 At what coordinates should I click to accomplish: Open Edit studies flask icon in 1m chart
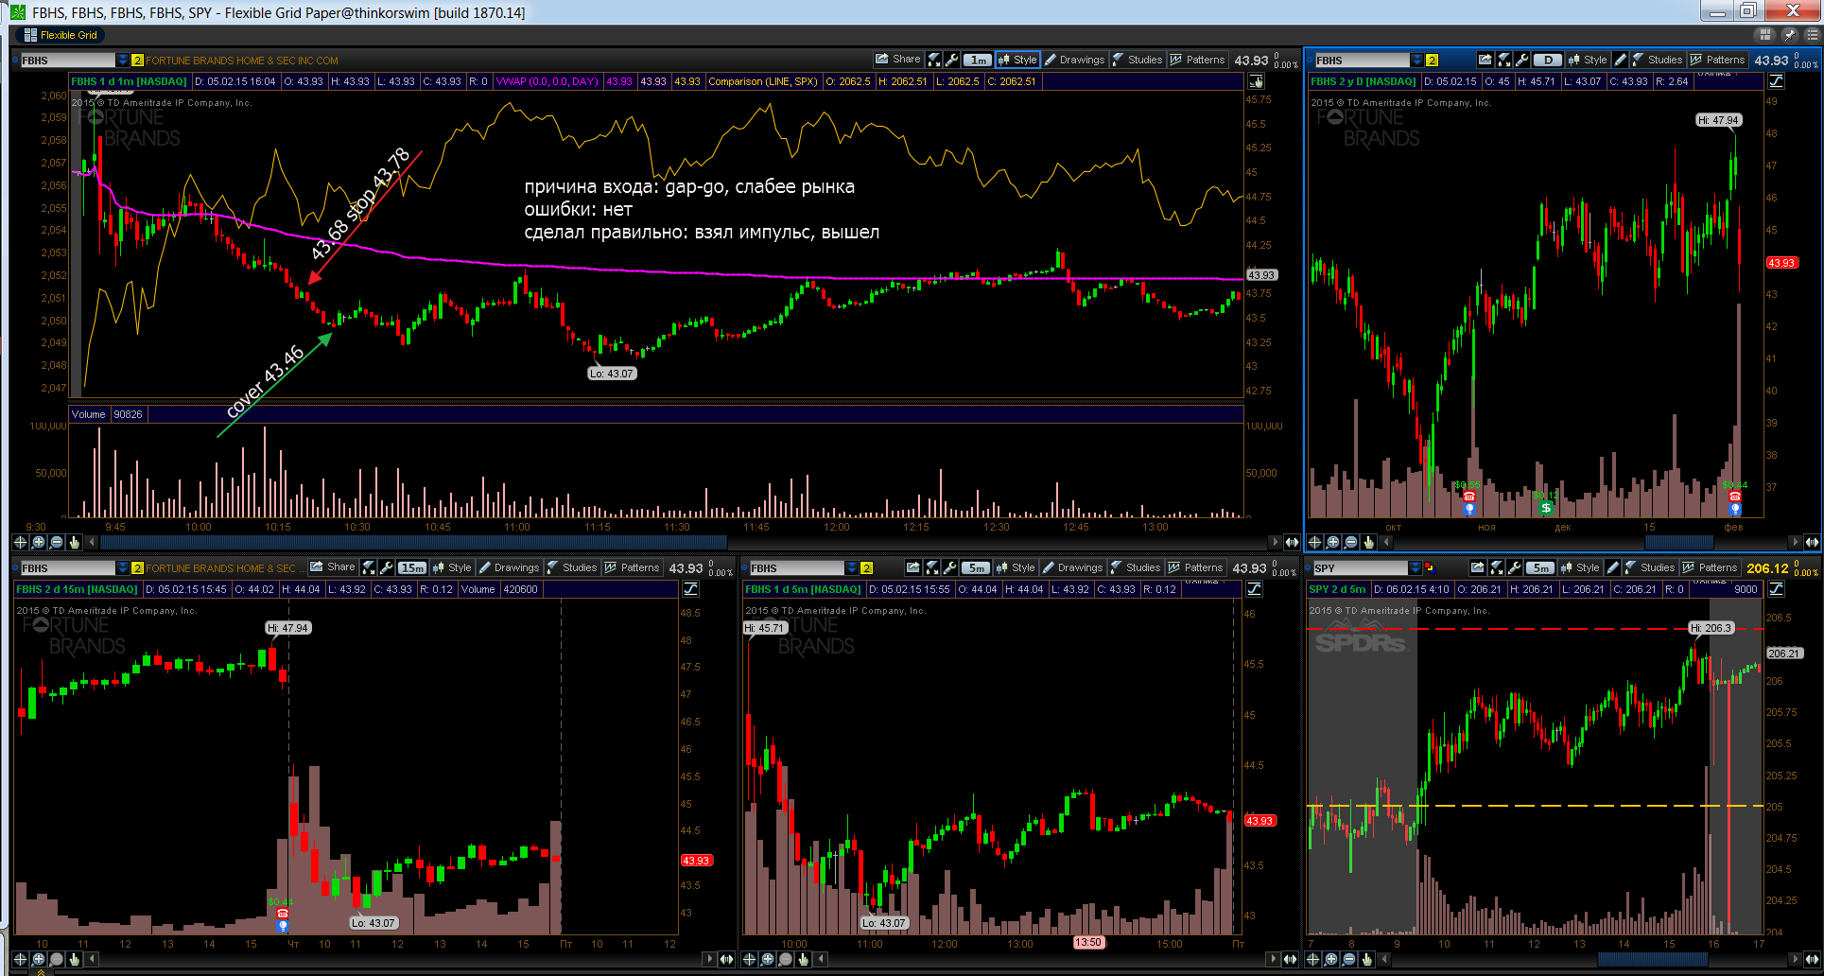pyautogui.click(x=934, y=60)
